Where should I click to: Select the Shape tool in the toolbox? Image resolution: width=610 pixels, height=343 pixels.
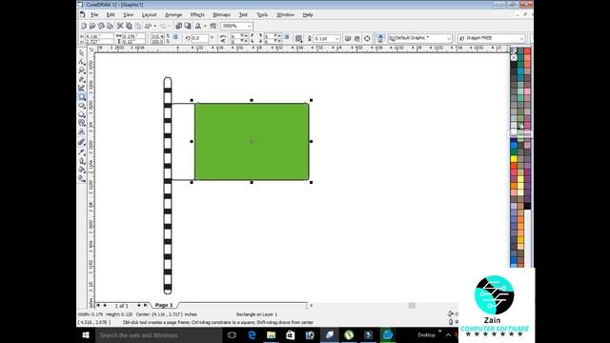pyautogui.click(x=82, y=62)
